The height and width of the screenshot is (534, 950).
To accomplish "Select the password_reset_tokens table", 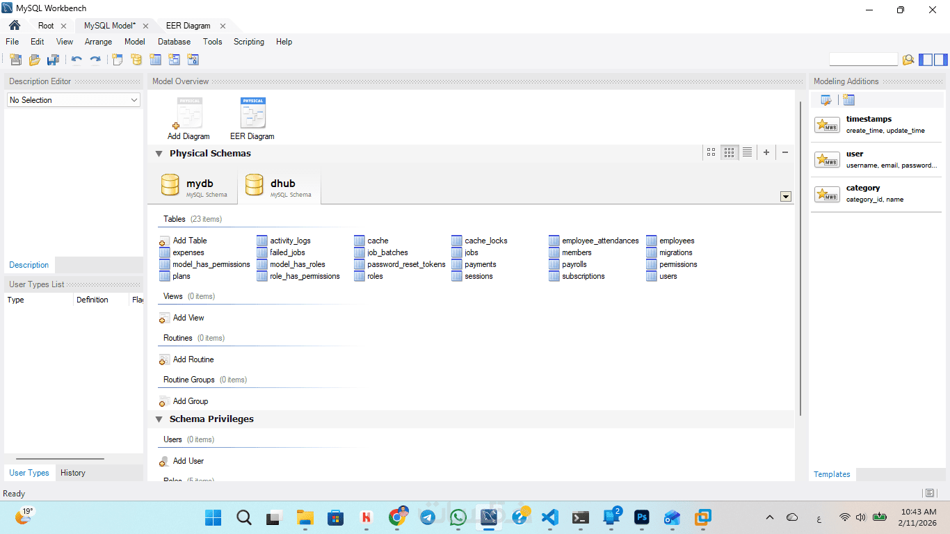I will click(x=400, y=264).
